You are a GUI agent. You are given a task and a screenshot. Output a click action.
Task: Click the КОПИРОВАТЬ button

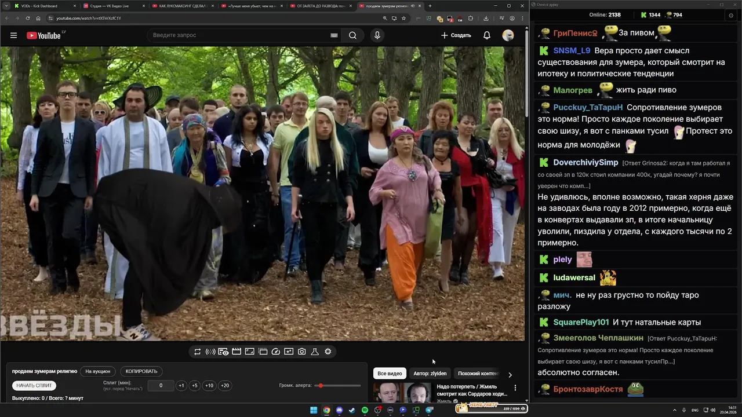(x=141, y=371)
